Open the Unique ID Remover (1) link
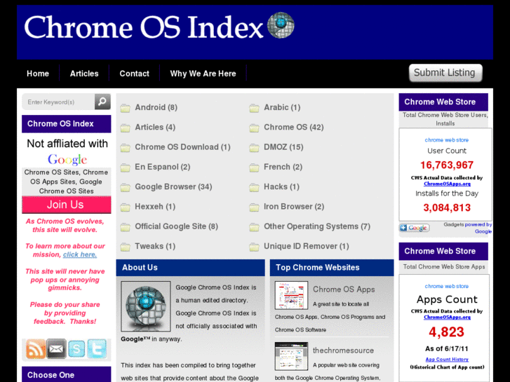This screenshot has width=510, height=382. pyautogui.click(x=307, y=246)
